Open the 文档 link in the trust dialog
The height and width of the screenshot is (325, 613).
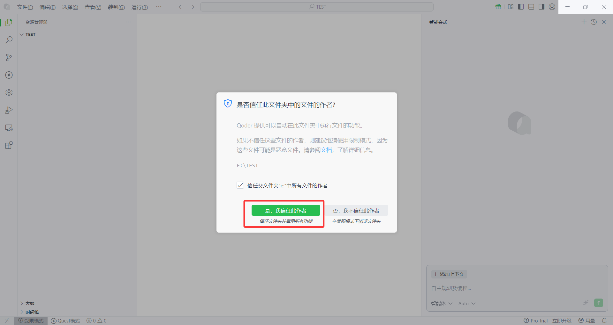[327, 149]
